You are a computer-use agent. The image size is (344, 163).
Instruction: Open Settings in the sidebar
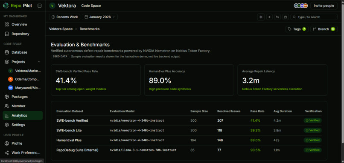coord(23,125)
